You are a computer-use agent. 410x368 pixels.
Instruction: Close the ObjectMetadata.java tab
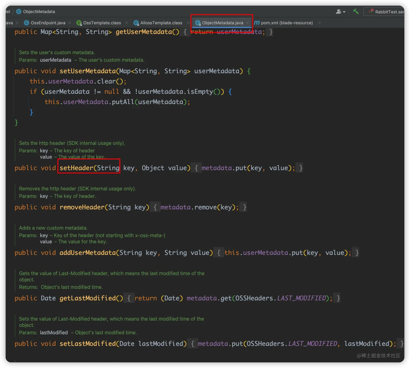click(x=247, y=23)
